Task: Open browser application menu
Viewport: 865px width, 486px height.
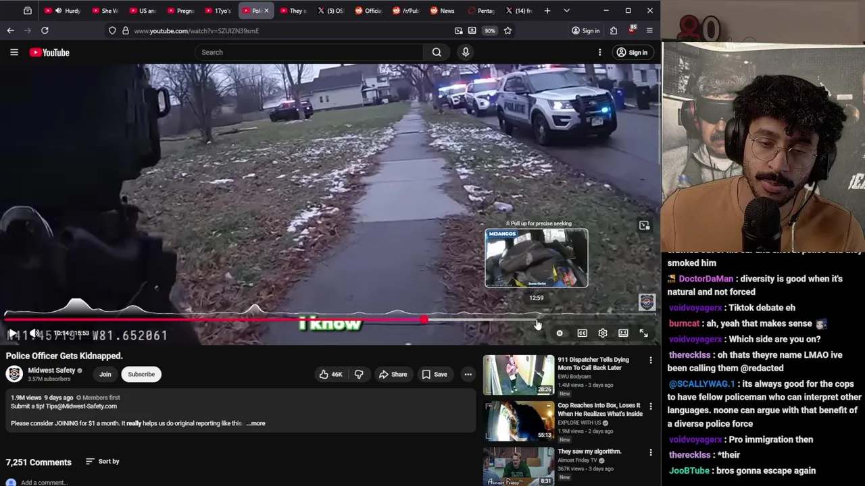Action: (649, 30)
